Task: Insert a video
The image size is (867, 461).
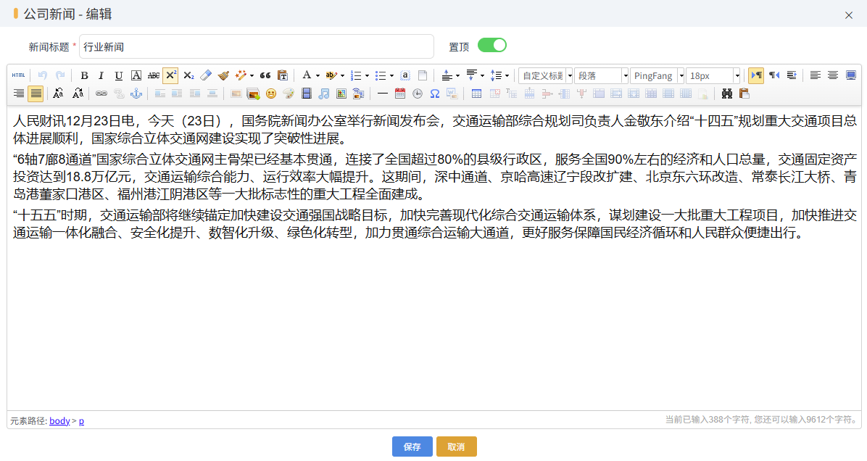Action: (x=307, y=94)
